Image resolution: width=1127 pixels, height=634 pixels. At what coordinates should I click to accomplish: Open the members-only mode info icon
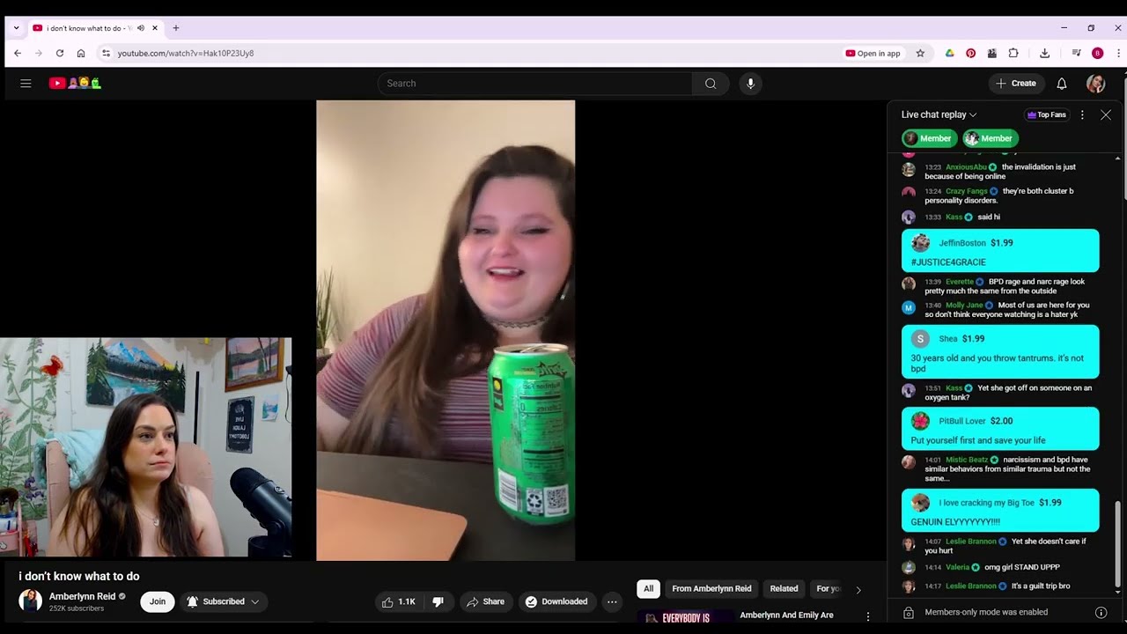click(1101, 612)
